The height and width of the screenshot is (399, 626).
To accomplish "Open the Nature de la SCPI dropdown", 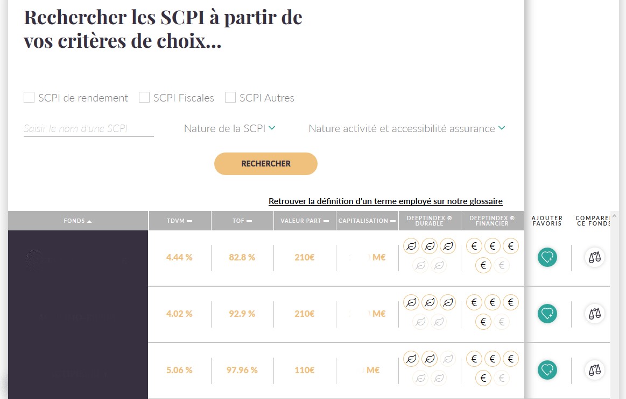I will 229,129.
